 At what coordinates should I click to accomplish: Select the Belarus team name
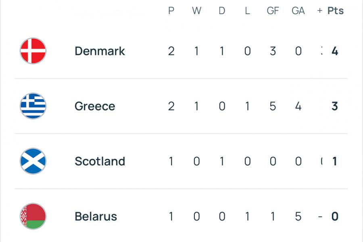click(96, 217)
